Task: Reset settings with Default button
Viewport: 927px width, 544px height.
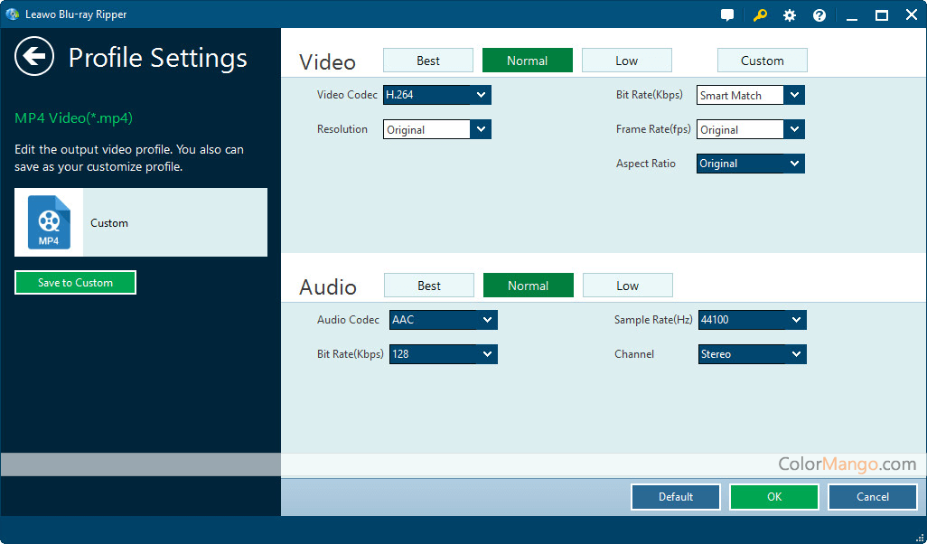Action: [x=675, y=497]
